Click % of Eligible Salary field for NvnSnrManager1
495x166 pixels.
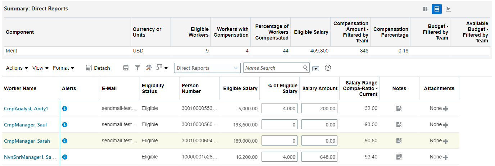click(280, 157)
